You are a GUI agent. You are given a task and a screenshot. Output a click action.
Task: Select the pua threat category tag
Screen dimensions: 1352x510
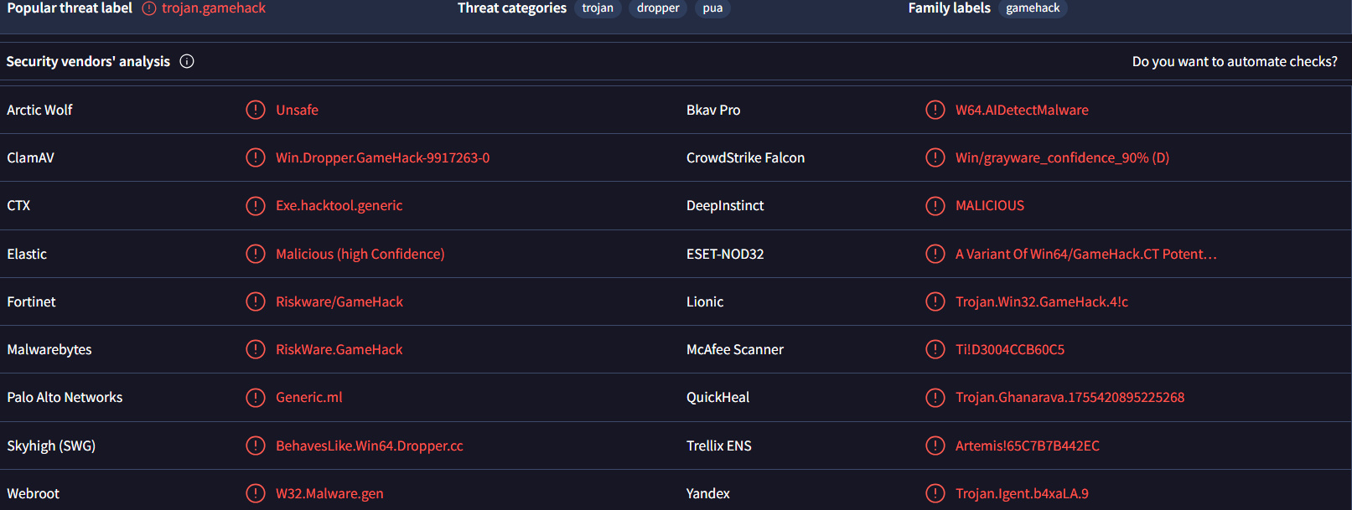coord(712,8)
